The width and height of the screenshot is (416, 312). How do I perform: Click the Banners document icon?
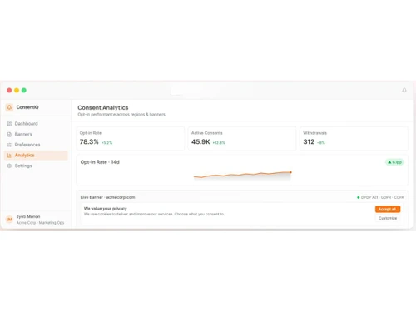coord(9,134)
